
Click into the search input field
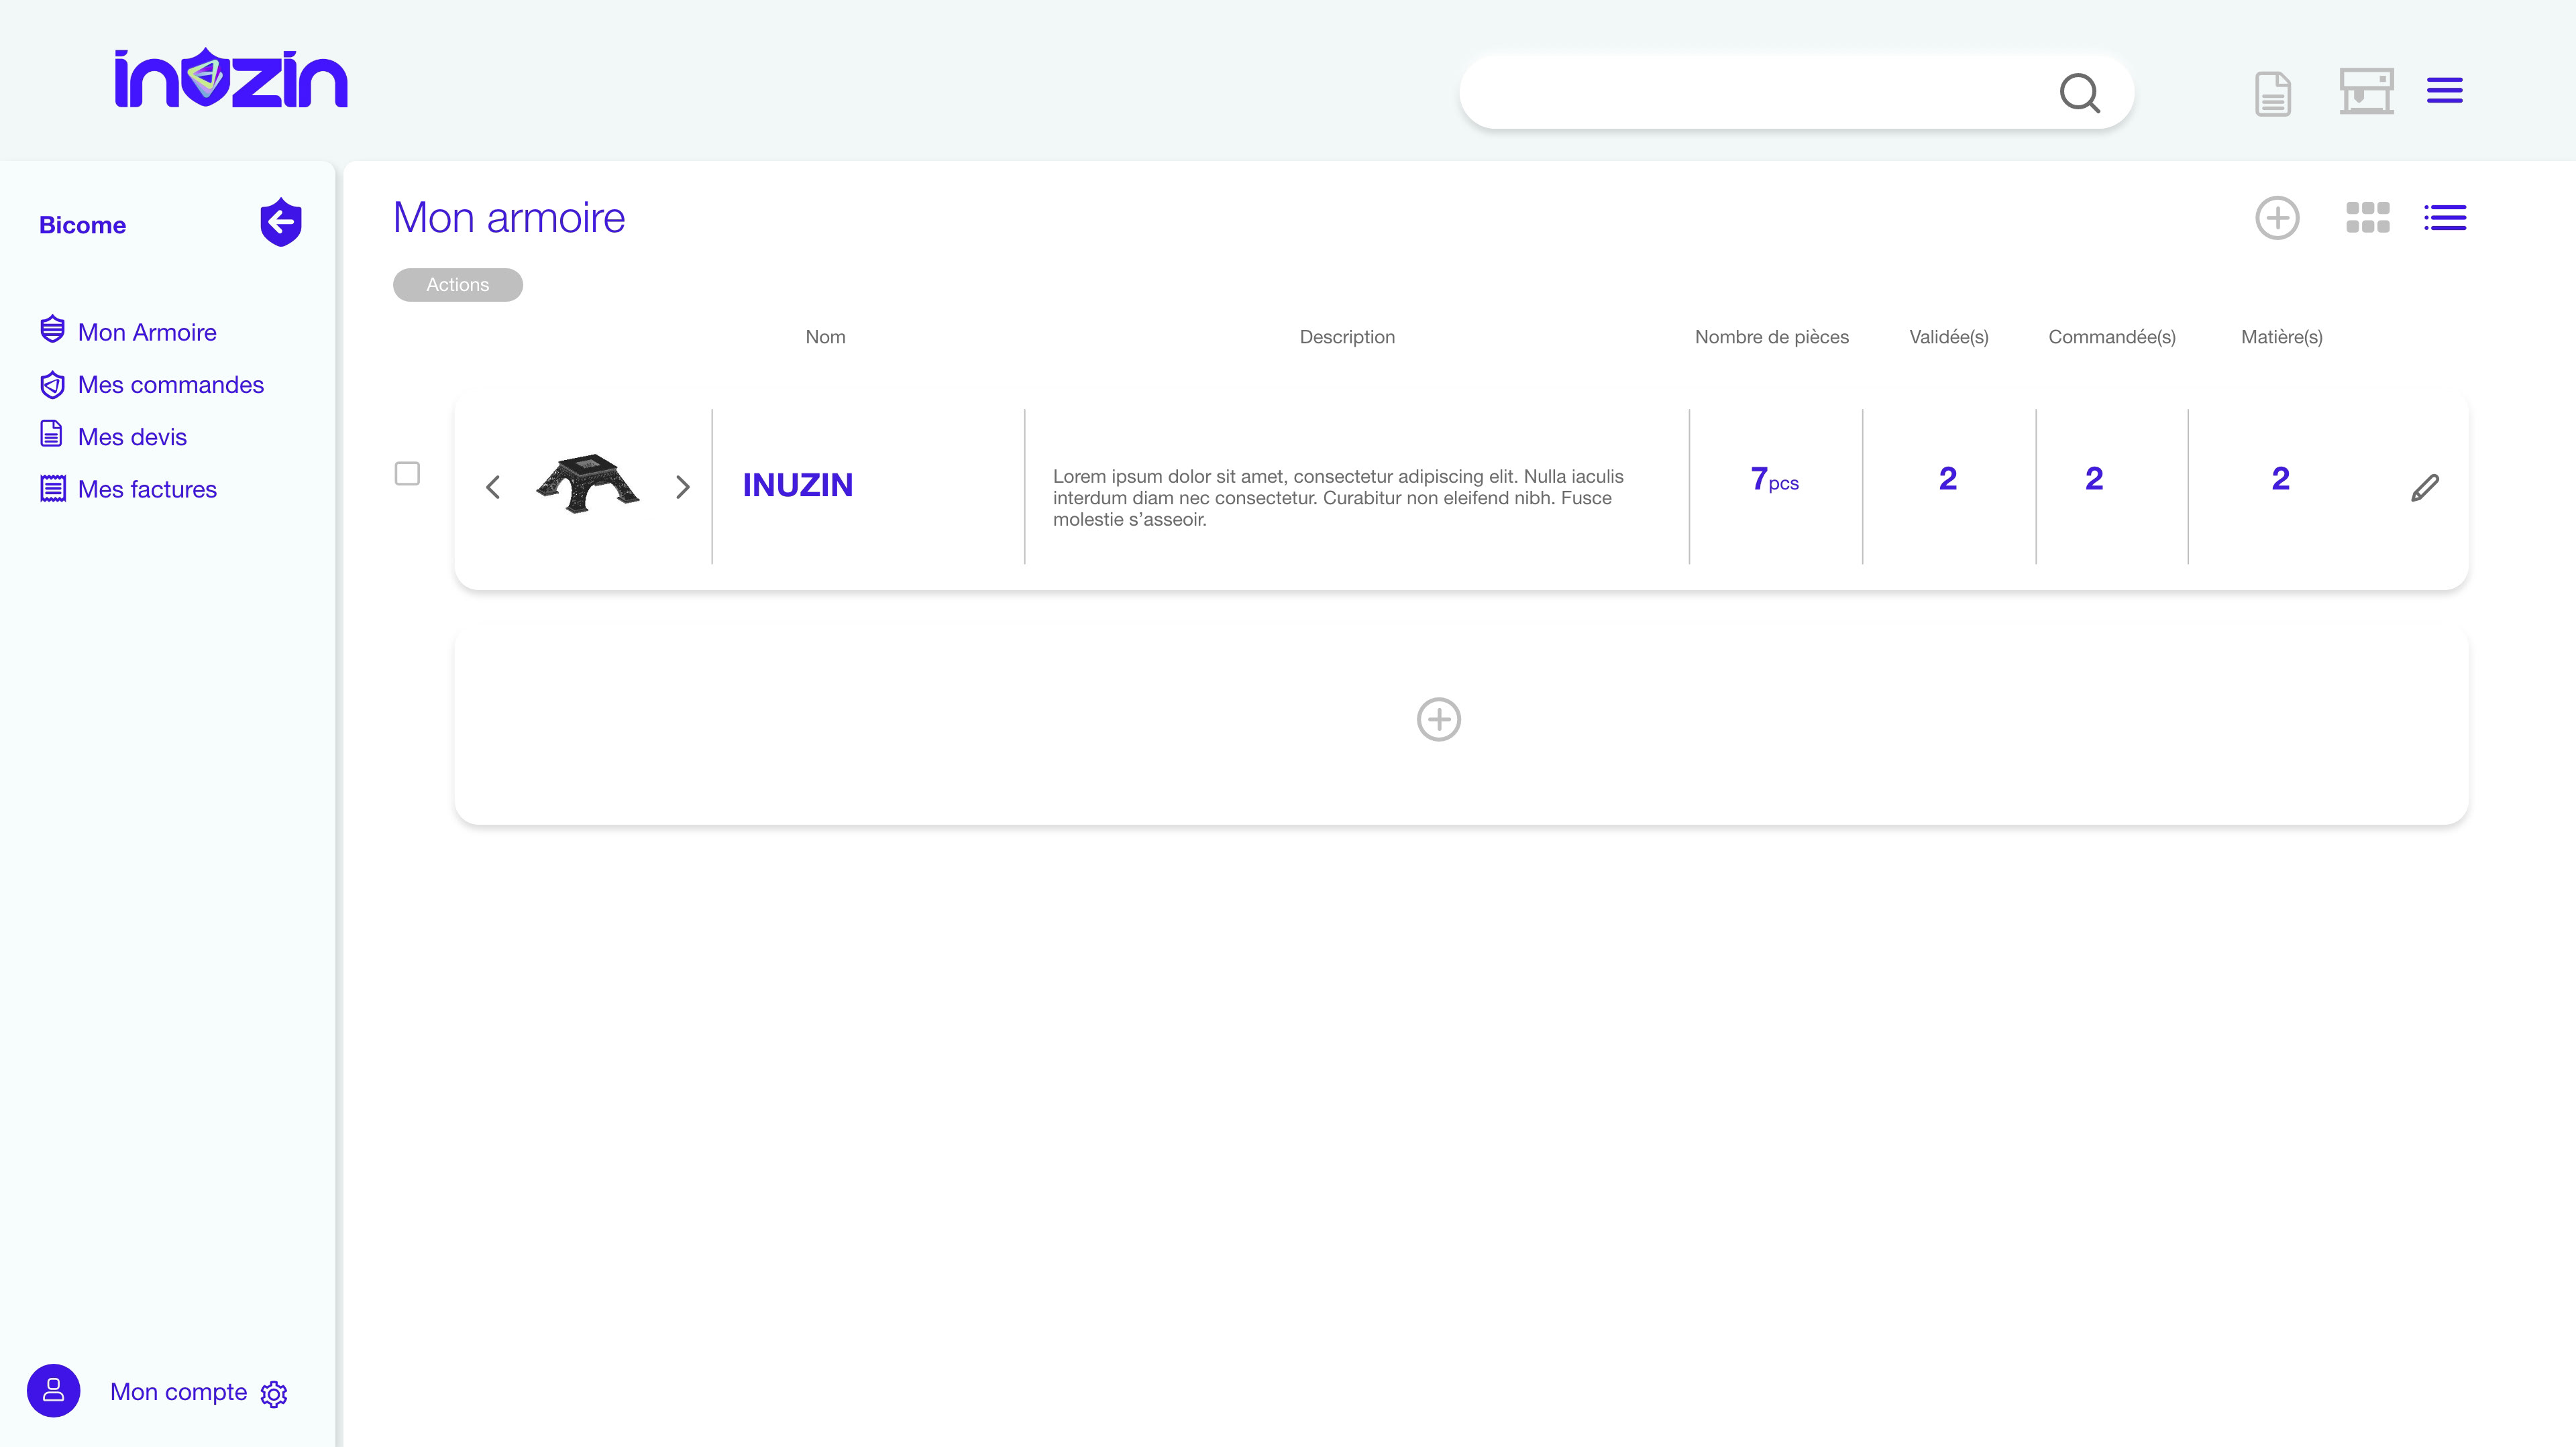(x=1750, y=93)
